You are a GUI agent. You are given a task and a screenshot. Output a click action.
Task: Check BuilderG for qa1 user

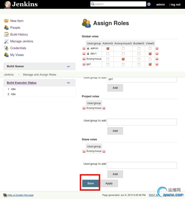click(x=139, y=64)
